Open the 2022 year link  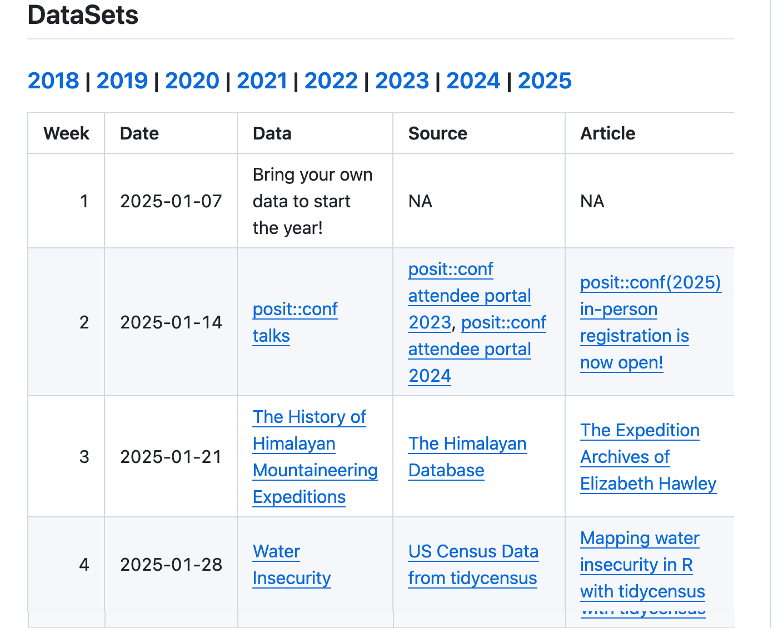tap(331, 81)
